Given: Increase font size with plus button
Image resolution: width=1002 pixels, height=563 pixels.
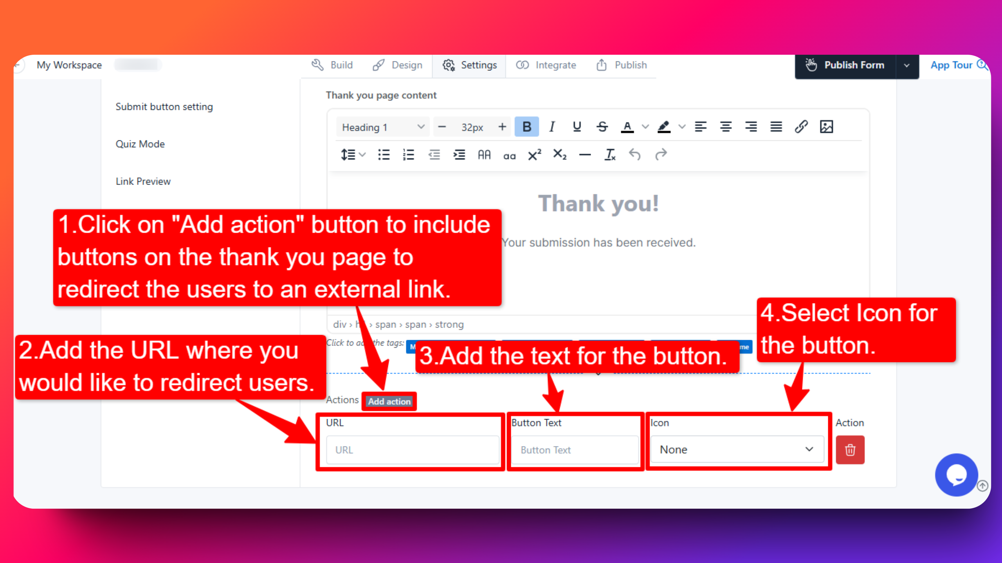Looking at the screenshot, I should [x=502, y=127].
